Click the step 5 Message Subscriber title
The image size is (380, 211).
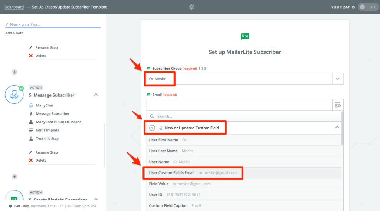52,95
